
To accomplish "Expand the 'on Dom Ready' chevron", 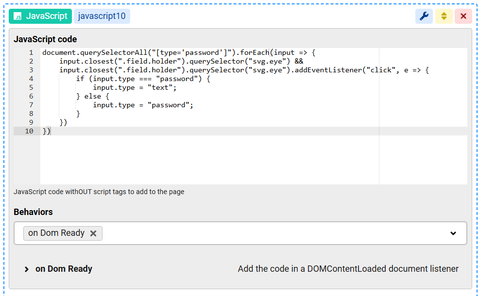I will click(x=27, y=269).
